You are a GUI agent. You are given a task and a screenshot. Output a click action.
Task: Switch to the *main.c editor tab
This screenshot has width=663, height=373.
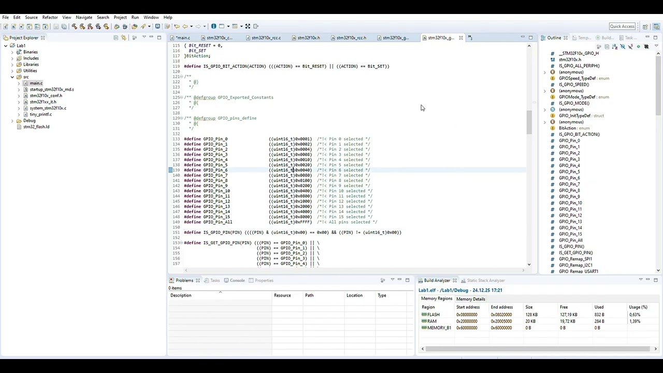(x=182, y=38)
